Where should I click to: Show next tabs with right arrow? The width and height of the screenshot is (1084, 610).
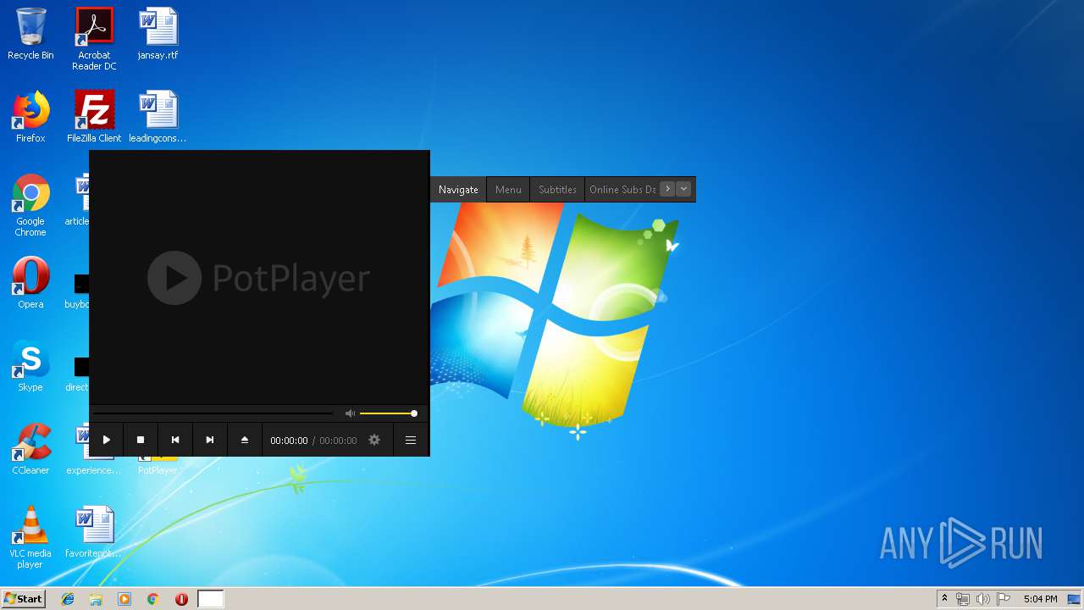click(x=667, y=189)
